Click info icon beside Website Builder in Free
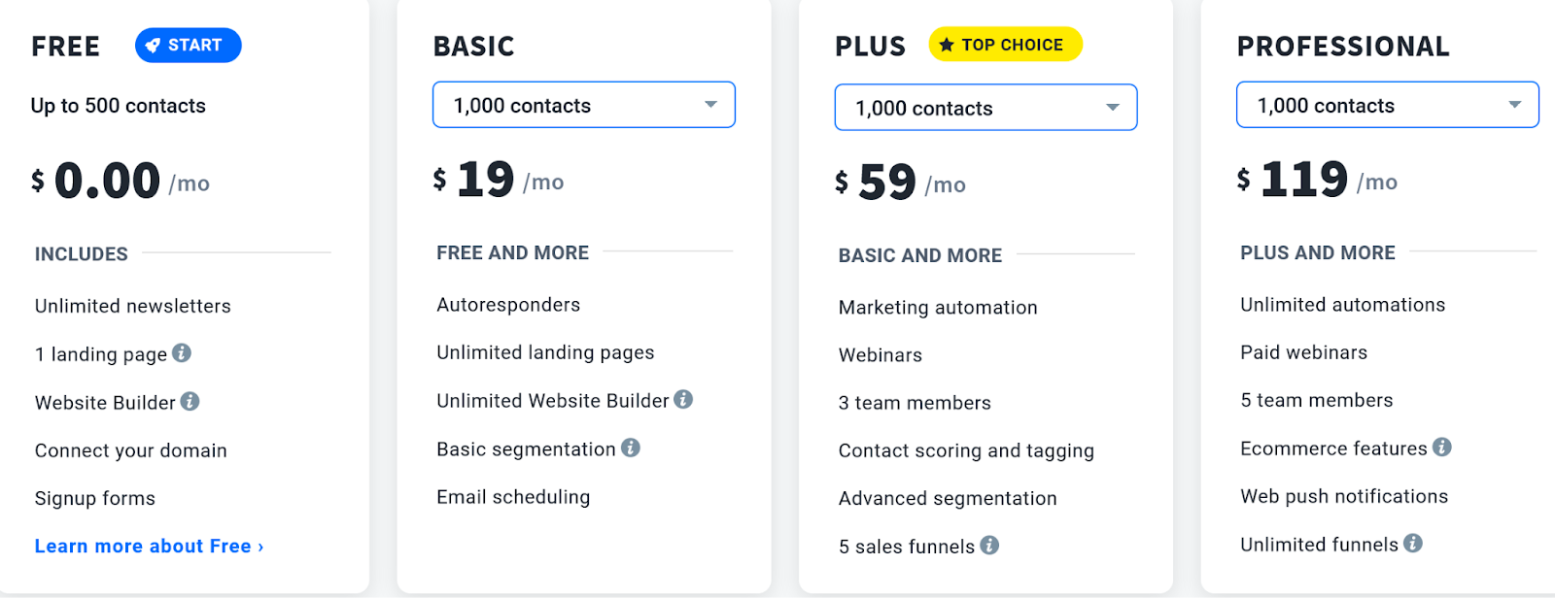This screenshot has width=1555, height=598. point(190,401)
